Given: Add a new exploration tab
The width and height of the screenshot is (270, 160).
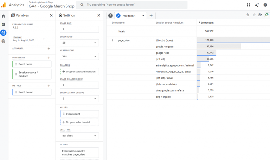Looking at the screenshot, I should tap(151, 16).
